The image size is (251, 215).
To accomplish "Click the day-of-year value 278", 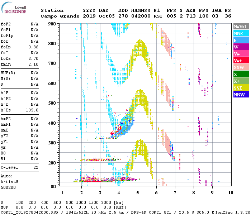I will [123, 16].
